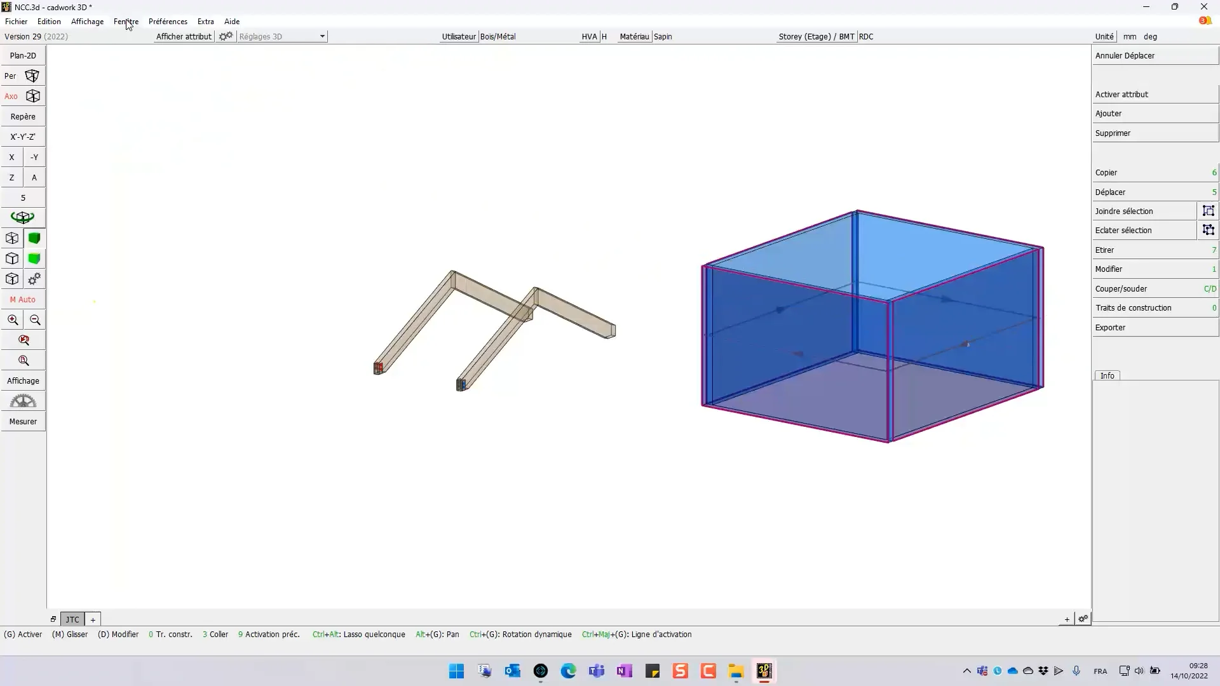Toggle M Auto mode
The width and height of the screenshot is (1220, 686).
coord(23,299)
